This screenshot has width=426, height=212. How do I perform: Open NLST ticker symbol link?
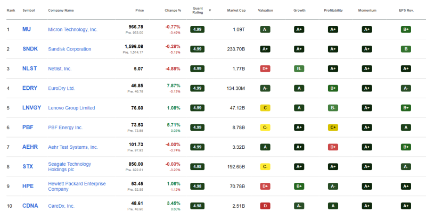point(30,69)
